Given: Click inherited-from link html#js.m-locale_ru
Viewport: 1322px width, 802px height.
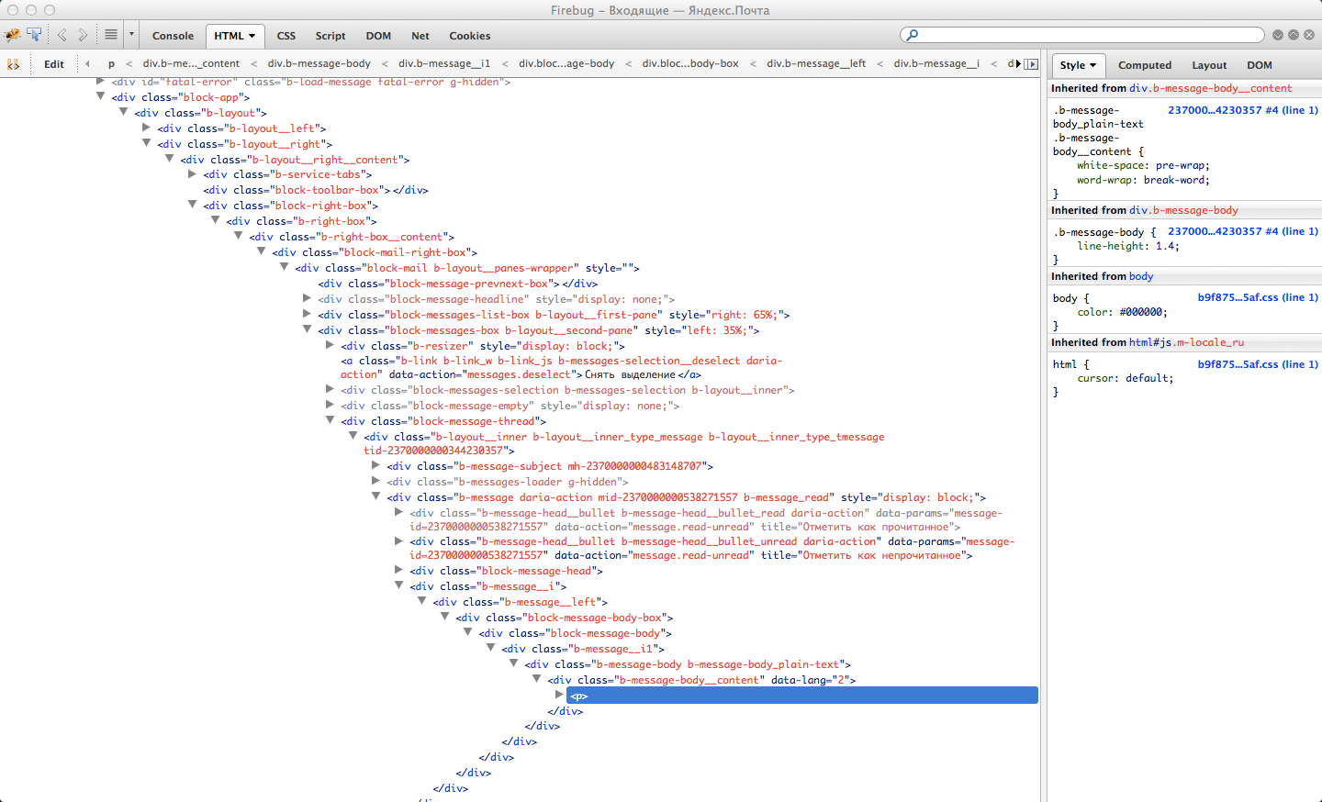Looking at the screenshot, I should 1186,342.
